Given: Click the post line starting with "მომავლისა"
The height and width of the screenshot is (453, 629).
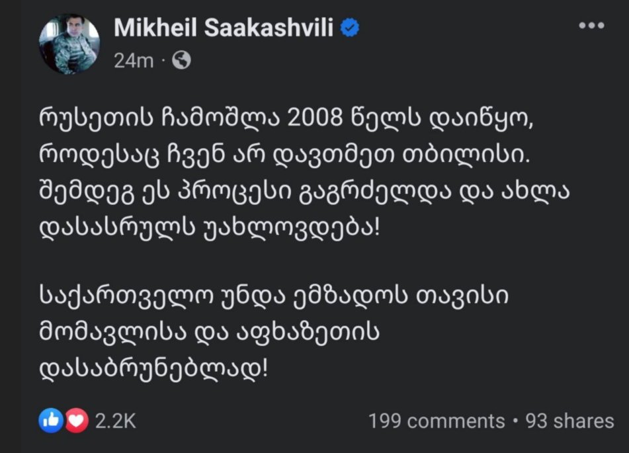Looking at the screenshot, I should coord(208,329).
